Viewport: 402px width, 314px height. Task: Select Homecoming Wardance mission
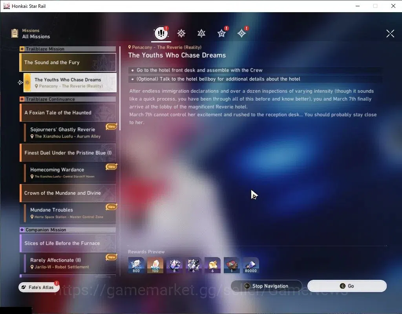click(70, 173)
